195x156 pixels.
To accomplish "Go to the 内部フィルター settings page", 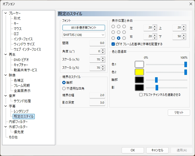I will tap(18, 122).
